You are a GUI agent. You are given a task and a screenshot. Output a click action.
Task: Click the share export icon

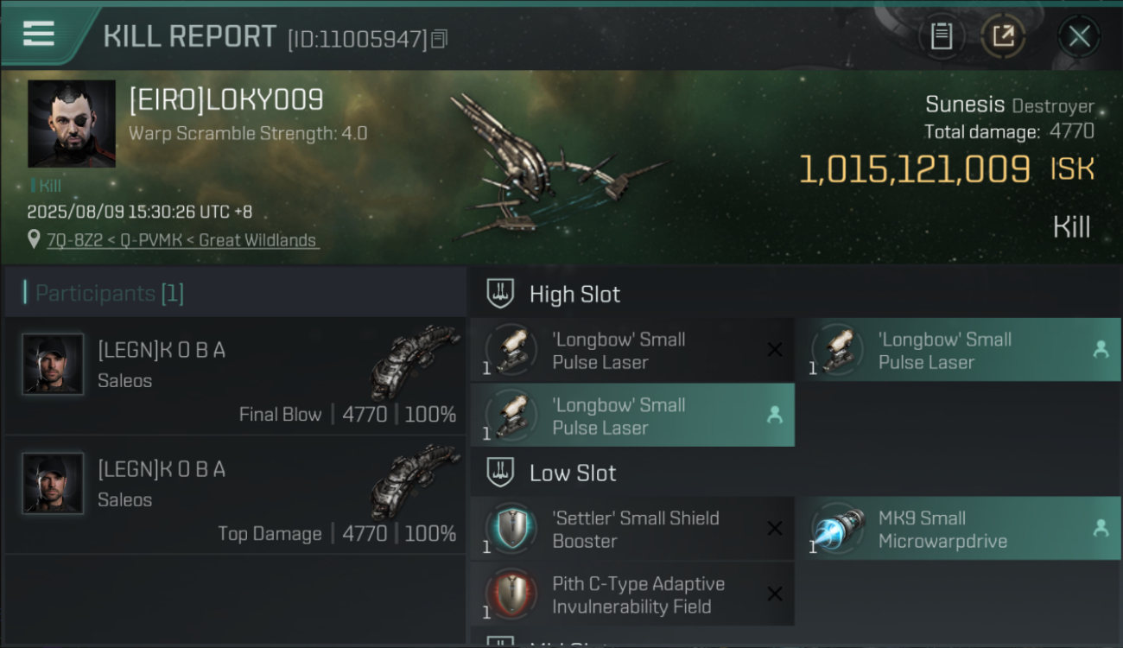[x=1003, y=36]
